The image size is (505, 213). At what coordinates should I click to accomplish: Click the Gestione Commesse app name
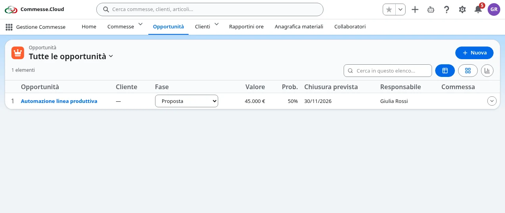[x=41, y=27]
